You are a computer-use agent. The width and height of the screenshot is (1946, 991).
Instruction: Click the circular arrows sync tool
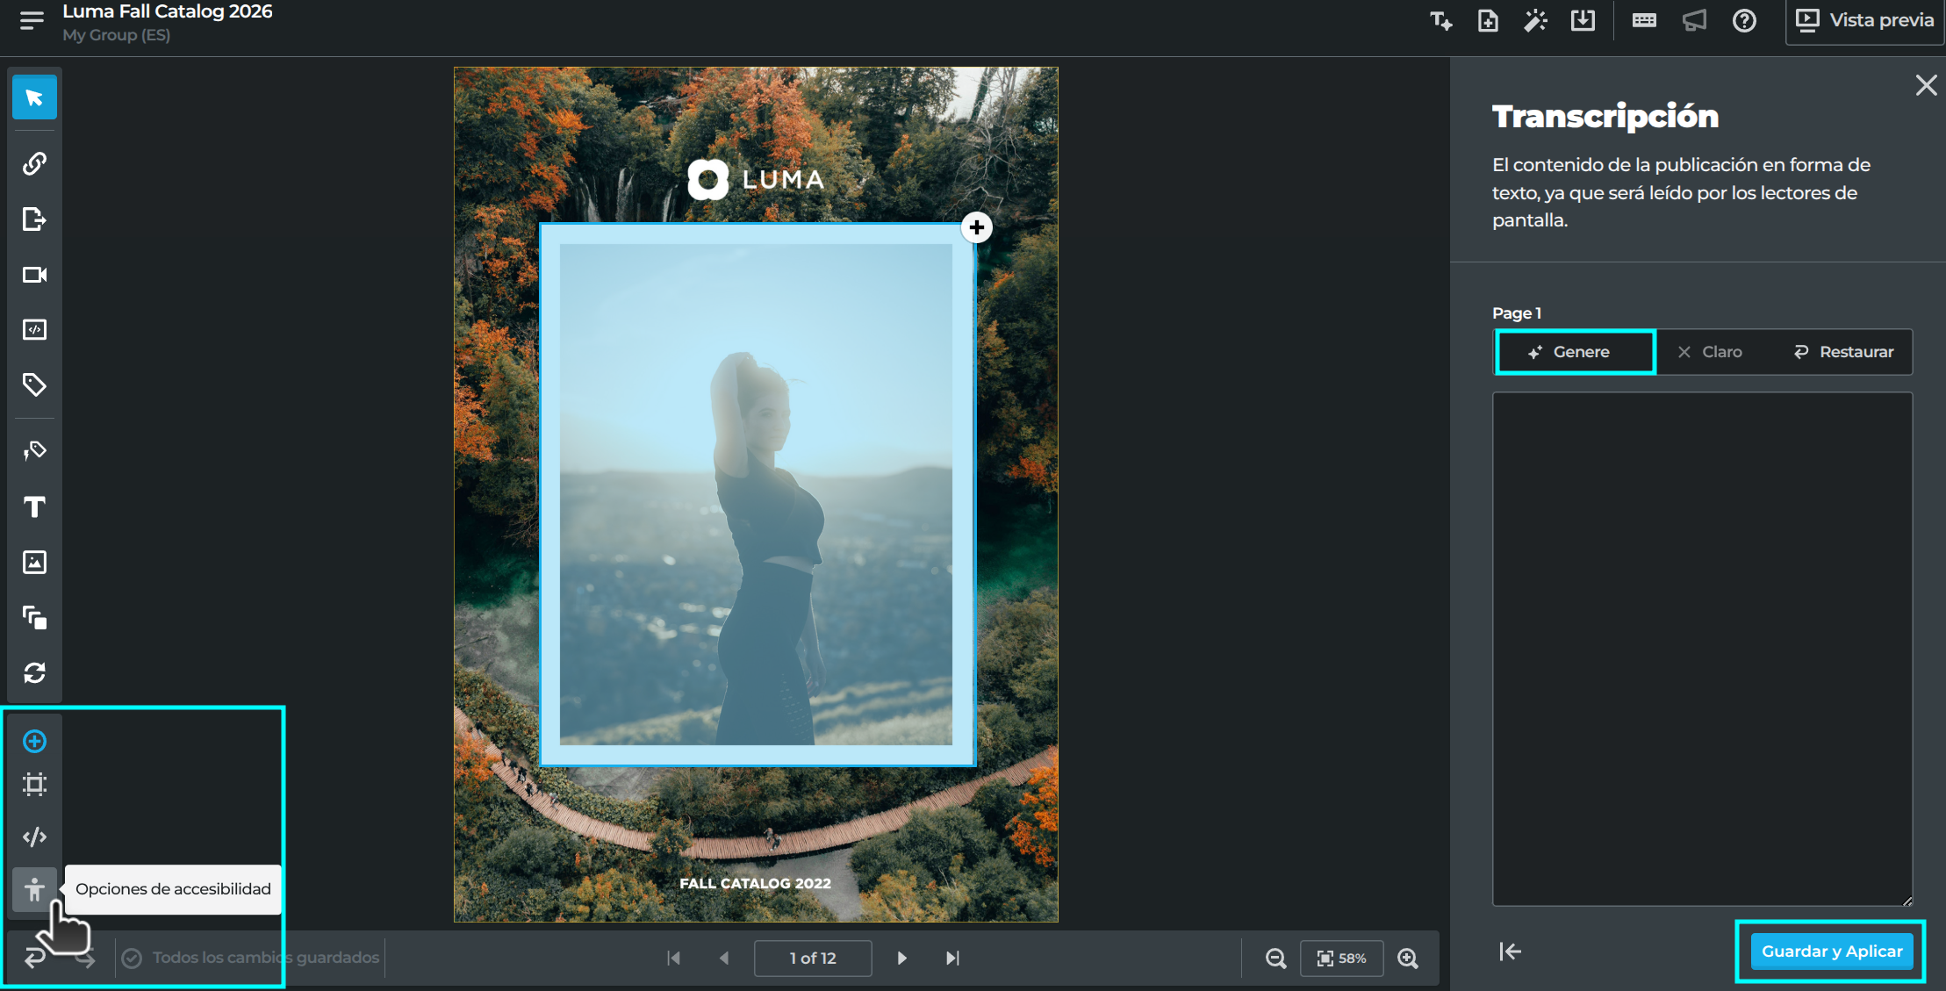(34, 672)
